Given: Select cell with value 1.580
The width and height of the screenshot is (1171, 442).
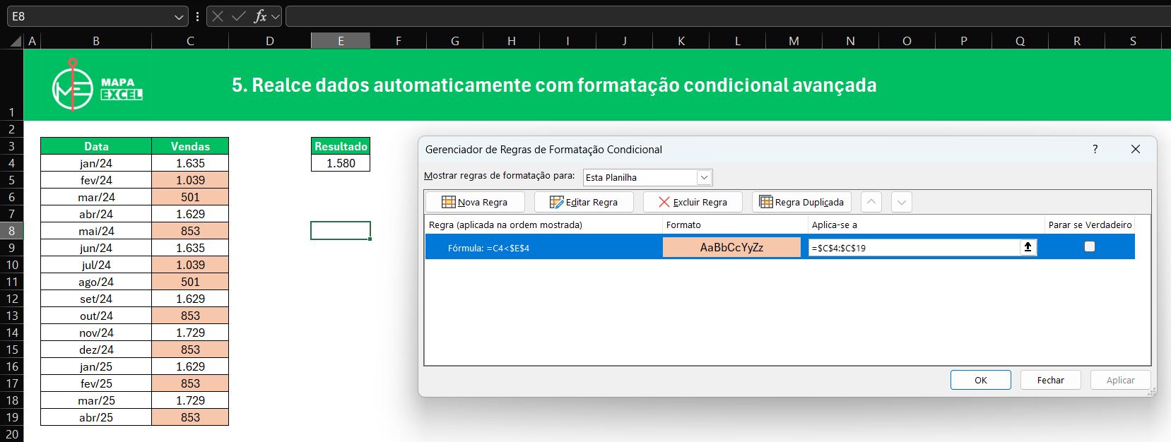Looking at the screenshot, I should pyautogui.click(x=341, y=163).
